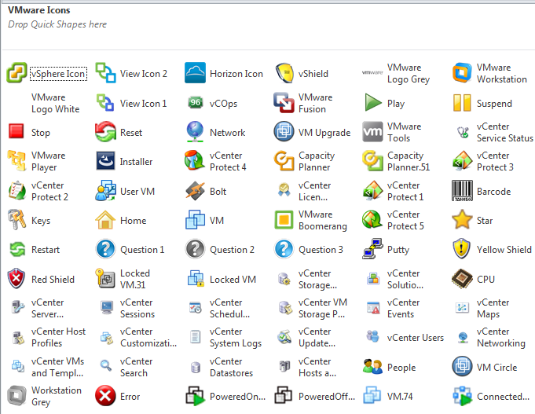Click the View Icon 2 shape
The height and width of the screenshot is (414, 535).
click(x=105, y=73)
